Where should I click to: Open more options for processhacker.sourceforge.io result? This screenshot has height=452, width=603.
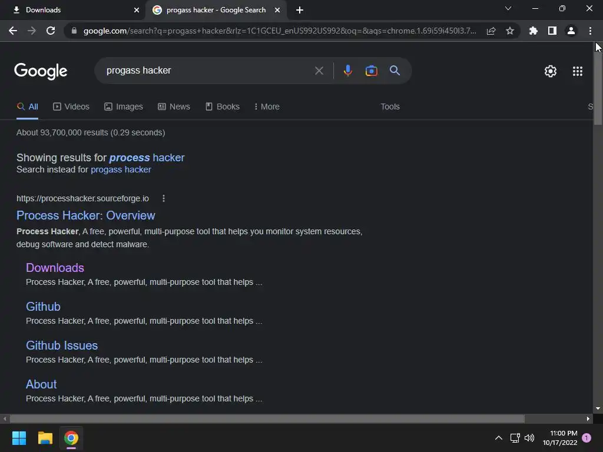click(x=164, y=198)
